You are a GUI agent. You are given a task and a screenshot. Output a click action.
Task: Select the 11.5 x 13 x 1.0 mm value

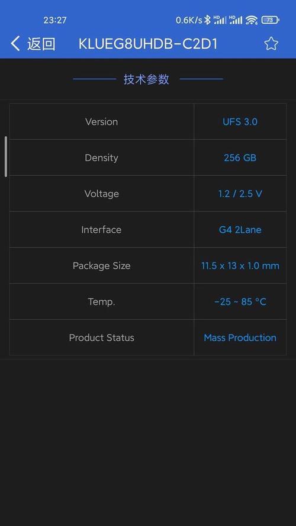(240, 266)
